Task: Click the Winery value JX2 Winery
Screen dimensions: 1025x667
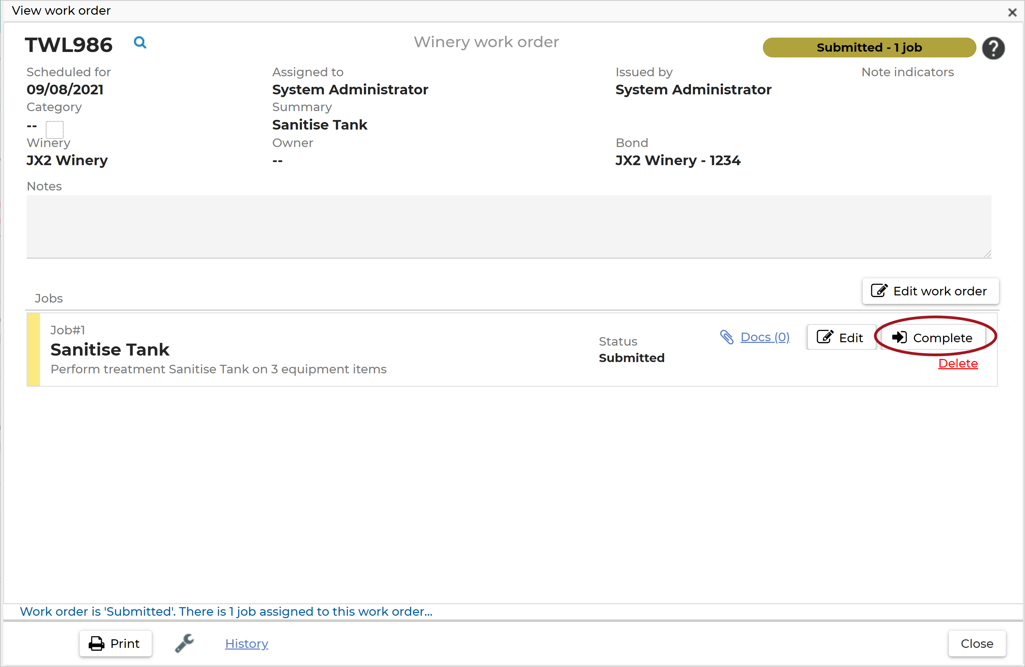Action: (67, 160)
